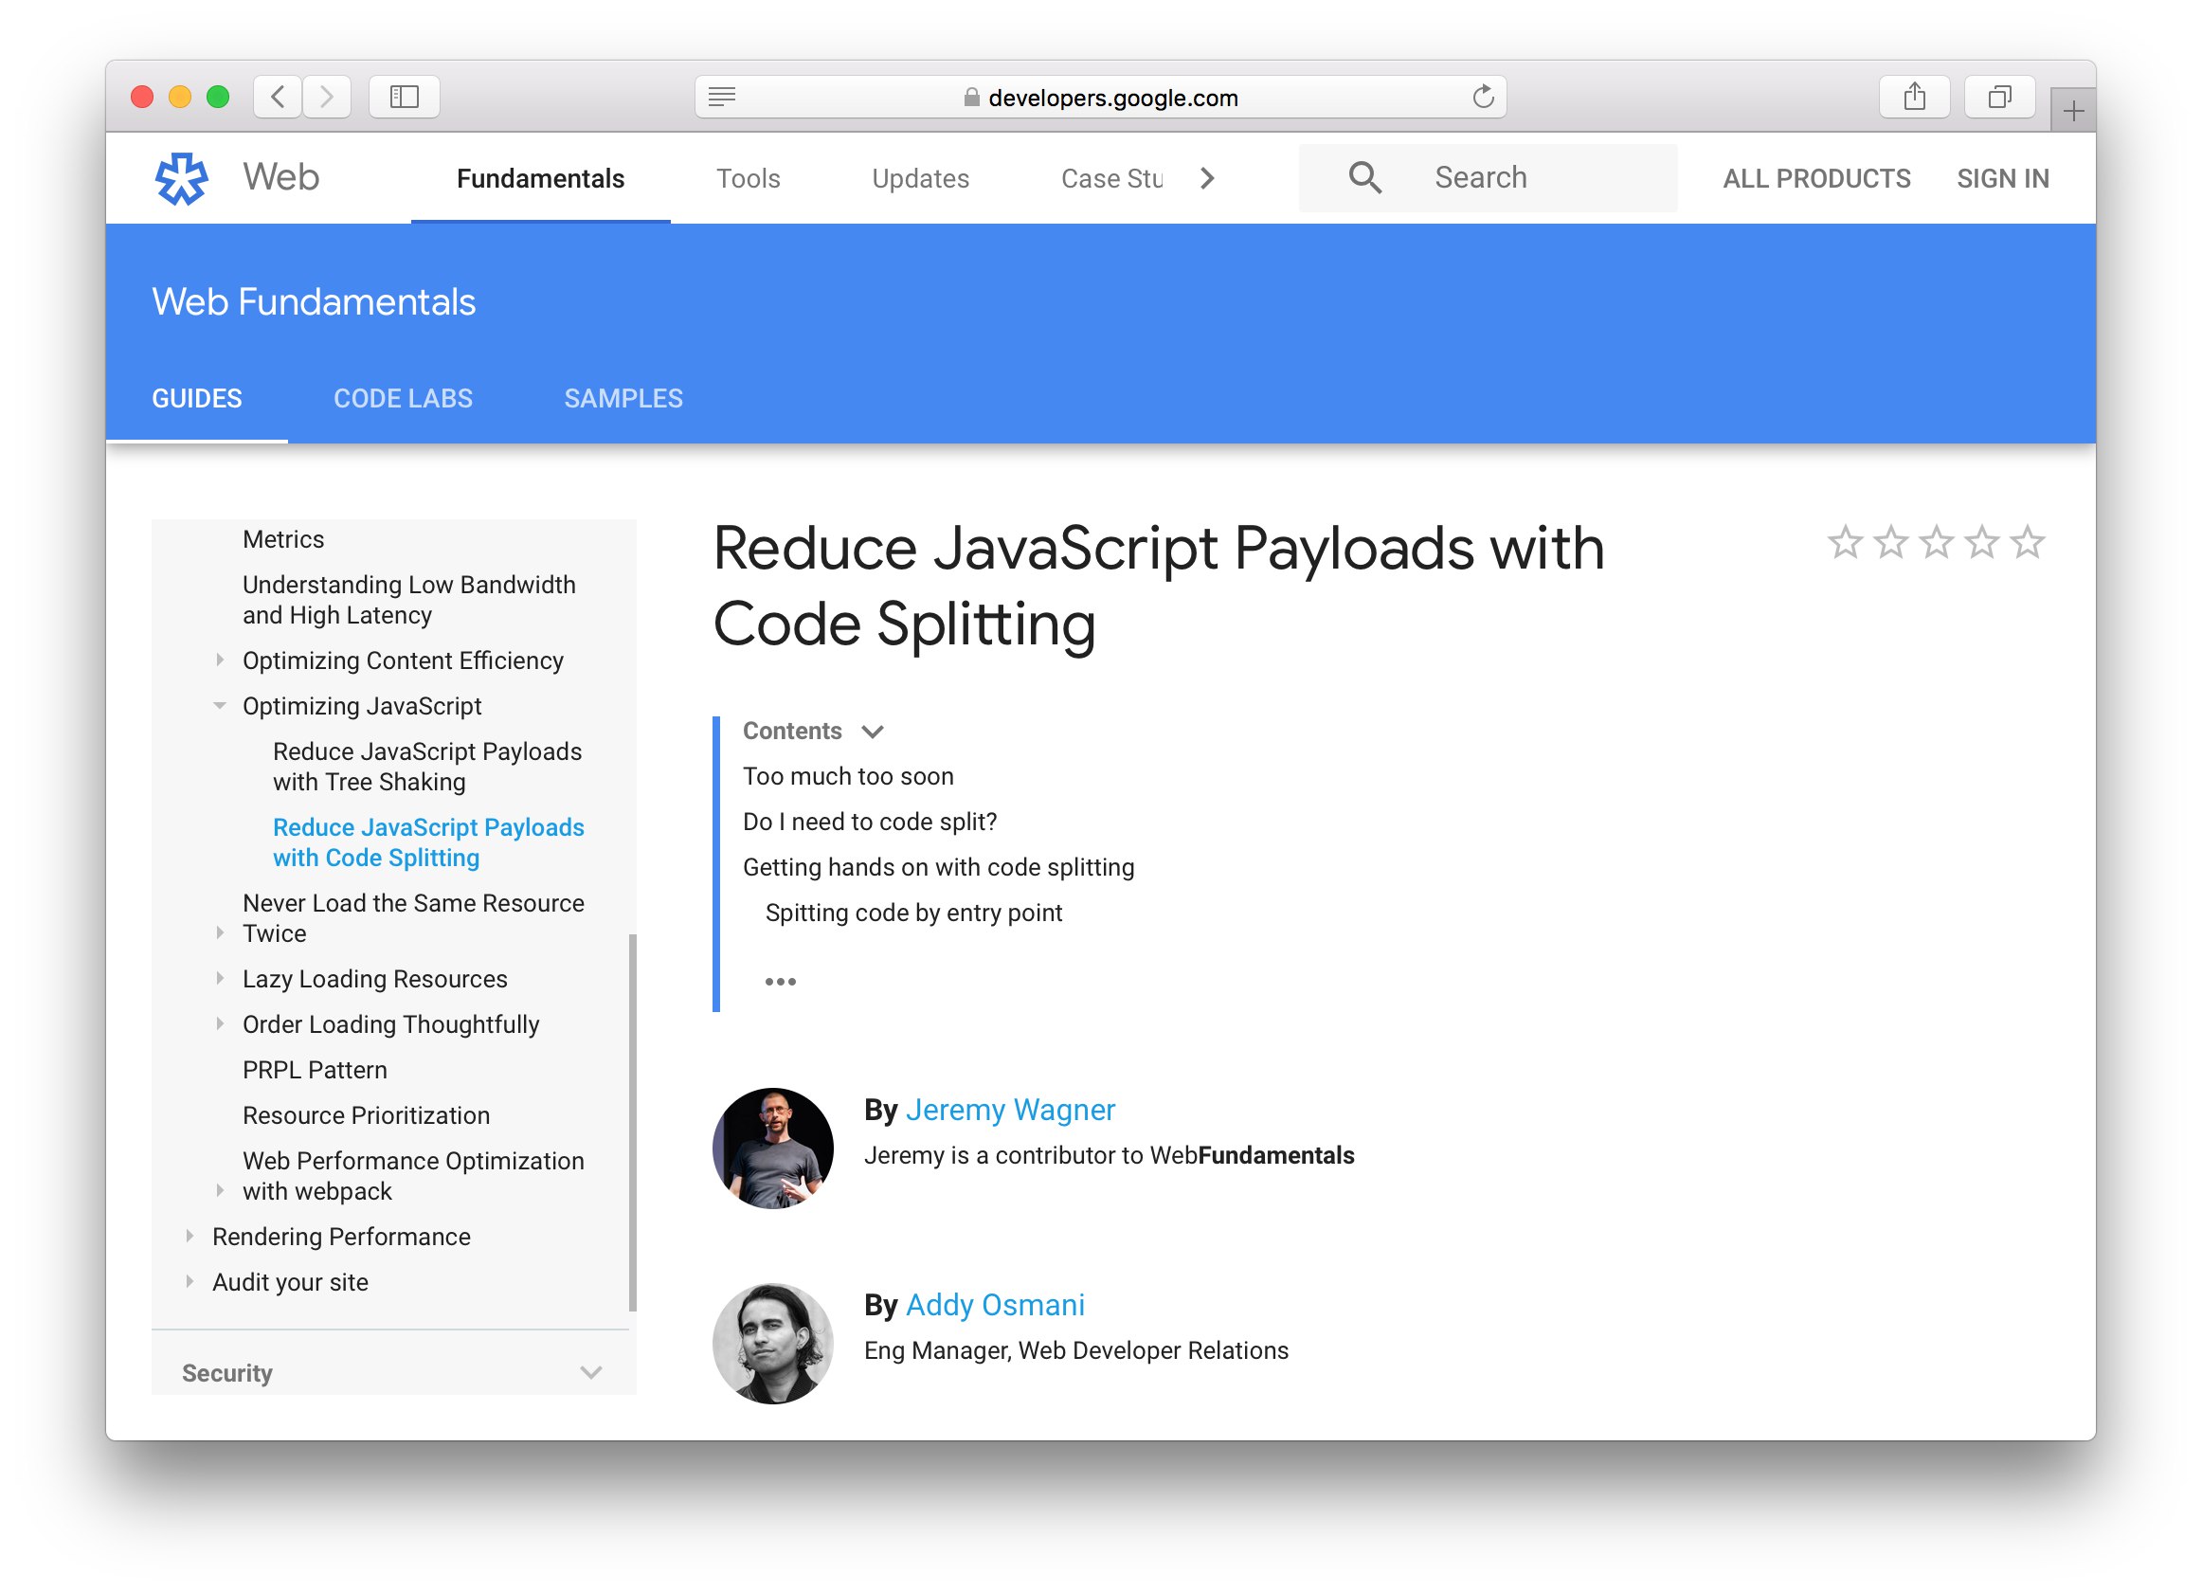Open Understanding Low Bandwidth and High Latency
The image size is (2202, 1592).
[408, 600]
